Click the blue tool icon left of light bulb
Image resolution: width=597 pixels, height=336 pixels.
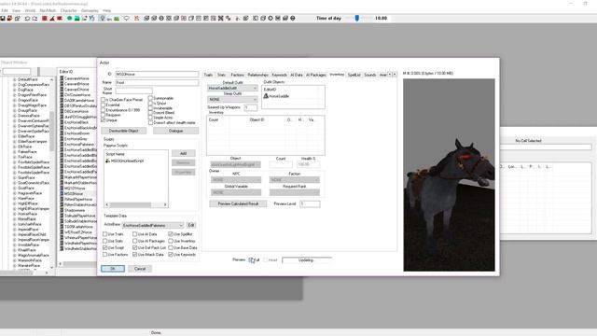coord(91,19)
